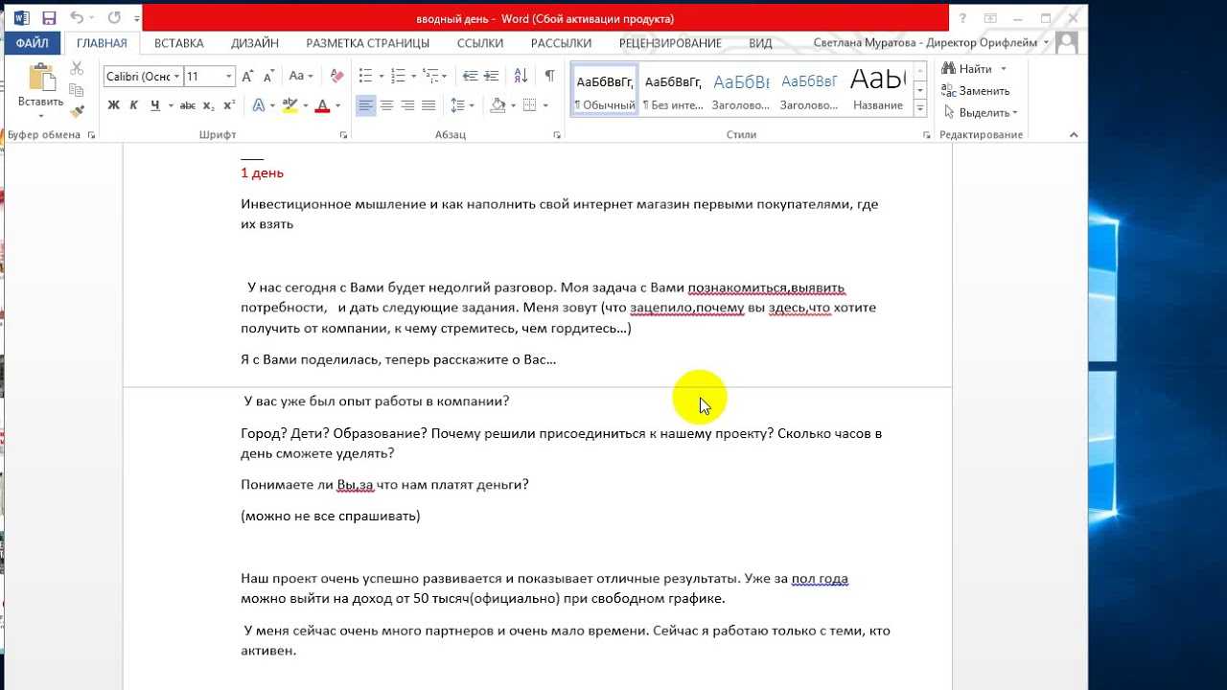Redo the last action
1227x690 pixels.
click(114, 18)
